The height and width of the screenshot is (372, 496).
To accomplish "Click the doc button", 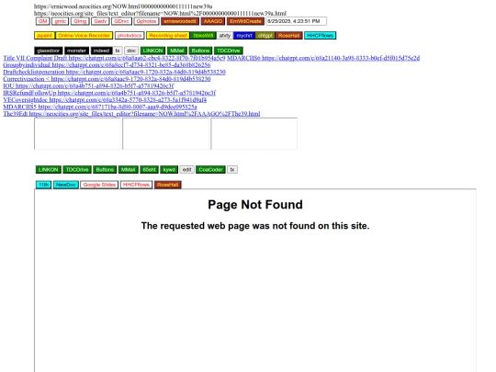I will 131,51.
